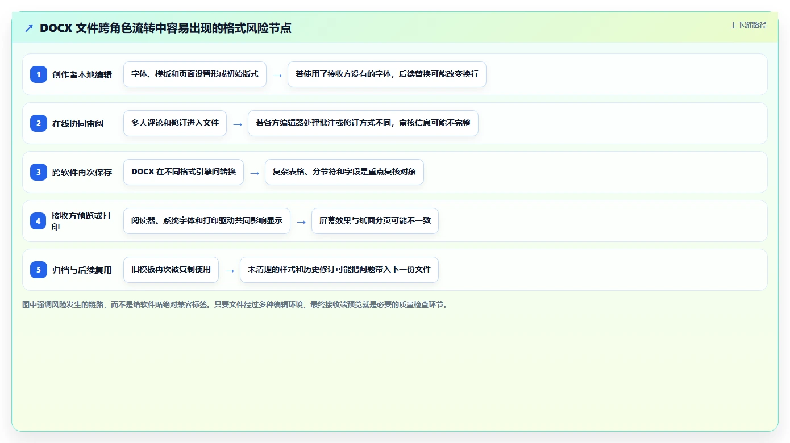Click the step 4 number badge
The height and width of the screenshot is (443, 790).
(39, 221)
